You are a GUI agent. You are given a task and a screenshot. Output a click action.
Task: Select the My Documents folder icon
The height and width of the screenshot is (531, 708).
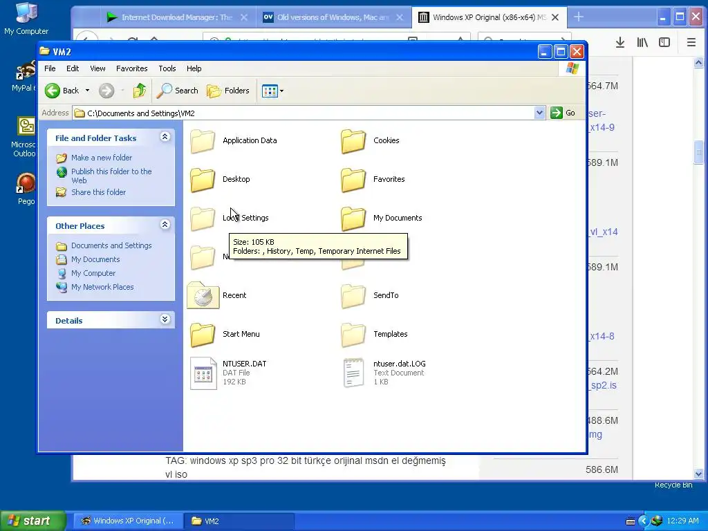point(353,218)
